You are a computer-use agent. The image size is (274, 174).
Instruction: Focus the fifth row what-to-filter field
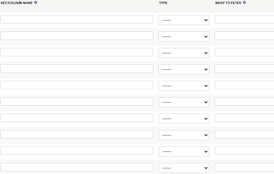[244, 85]
